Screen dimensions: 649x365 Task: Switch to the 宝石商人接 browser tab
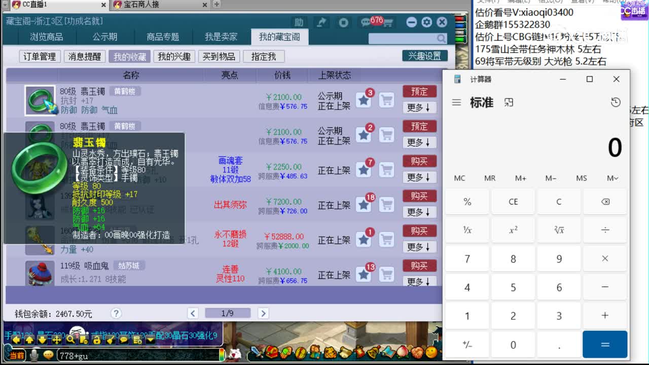(x=159, y=5)
